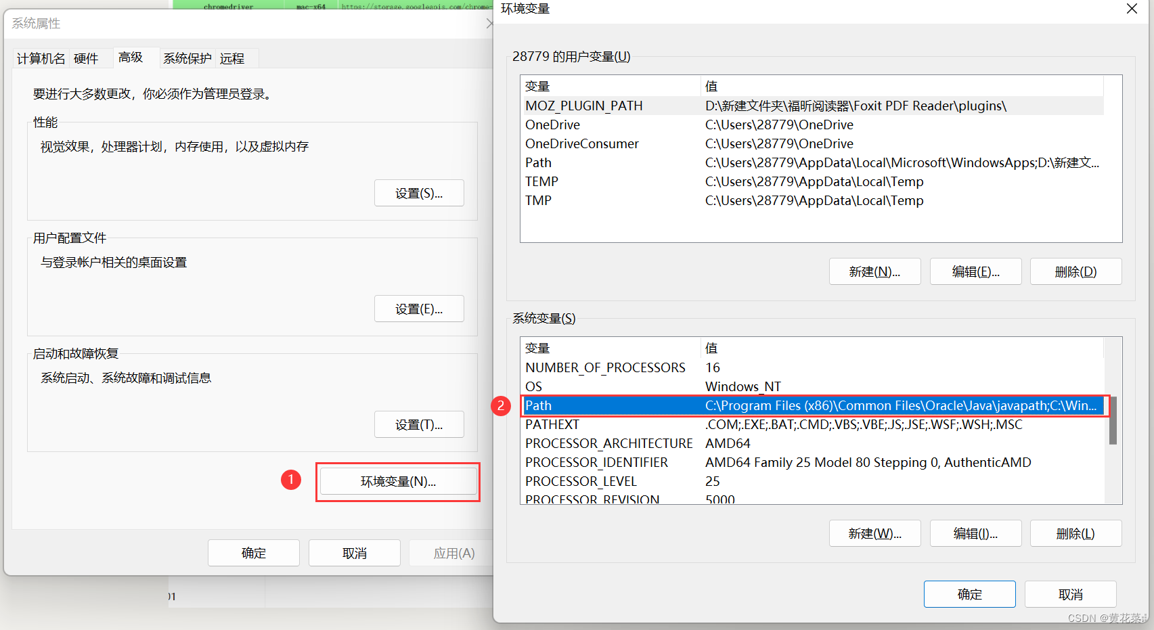Select TMP user variable row

coord(812,200)
